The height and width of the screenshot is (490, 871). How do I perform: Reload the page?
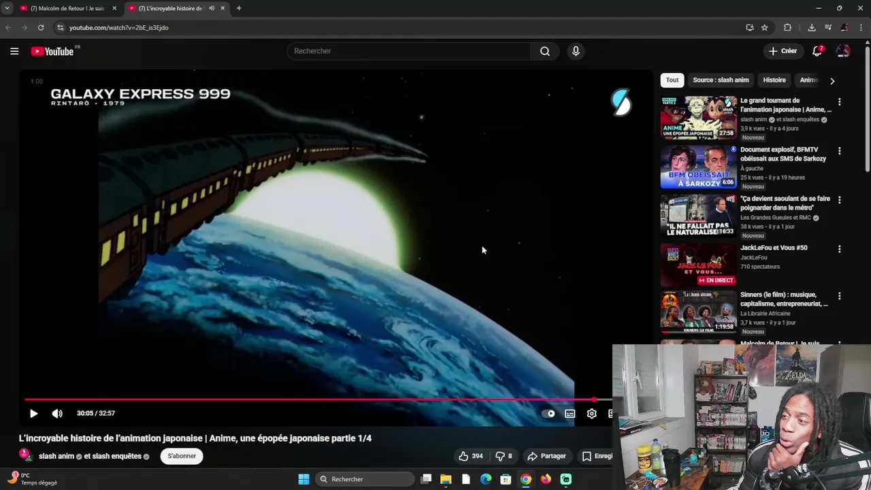coord(41,28)
